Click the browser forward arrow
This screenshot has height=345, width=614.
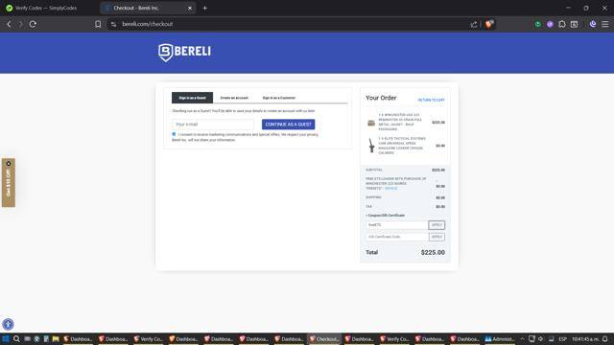point(21,24)
